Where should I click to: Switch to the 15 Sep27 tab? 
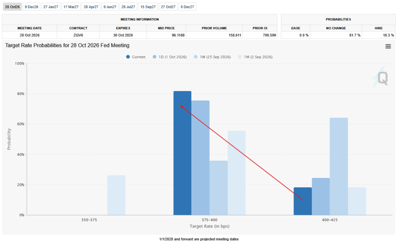[x=148, y=7]
